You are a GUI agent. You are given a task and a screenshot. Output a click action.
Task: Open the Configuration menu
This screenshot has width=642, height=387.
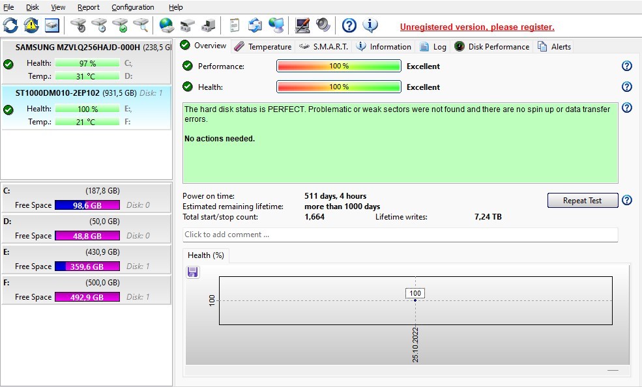coord(133,7)
